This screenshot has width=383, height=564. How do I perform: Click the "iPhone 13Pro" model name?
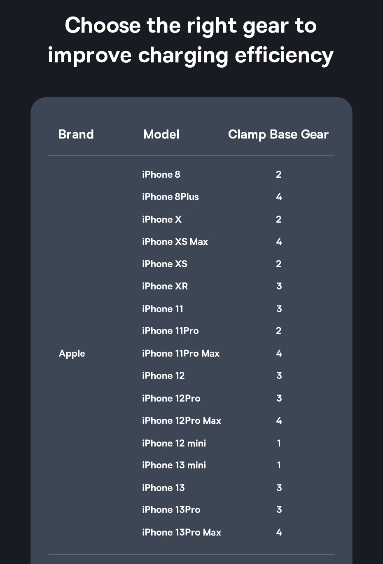click(x=171, y=510)
